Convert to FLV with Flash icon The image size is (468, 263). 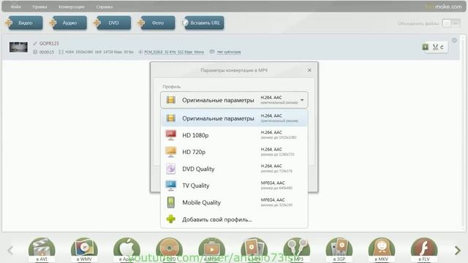(424, 250)
